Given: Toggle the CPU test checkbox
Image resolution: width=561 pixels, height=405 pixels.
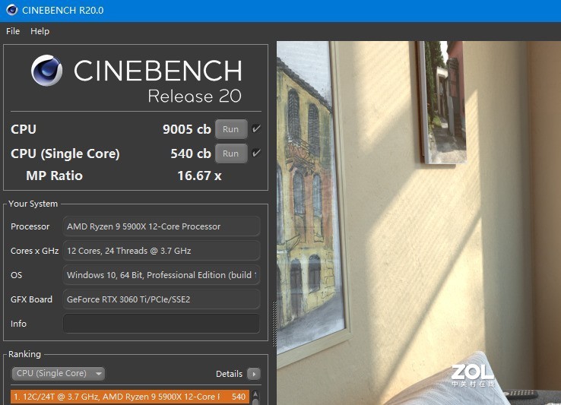Looking at the screenshot, I should (x=256, y=129).
